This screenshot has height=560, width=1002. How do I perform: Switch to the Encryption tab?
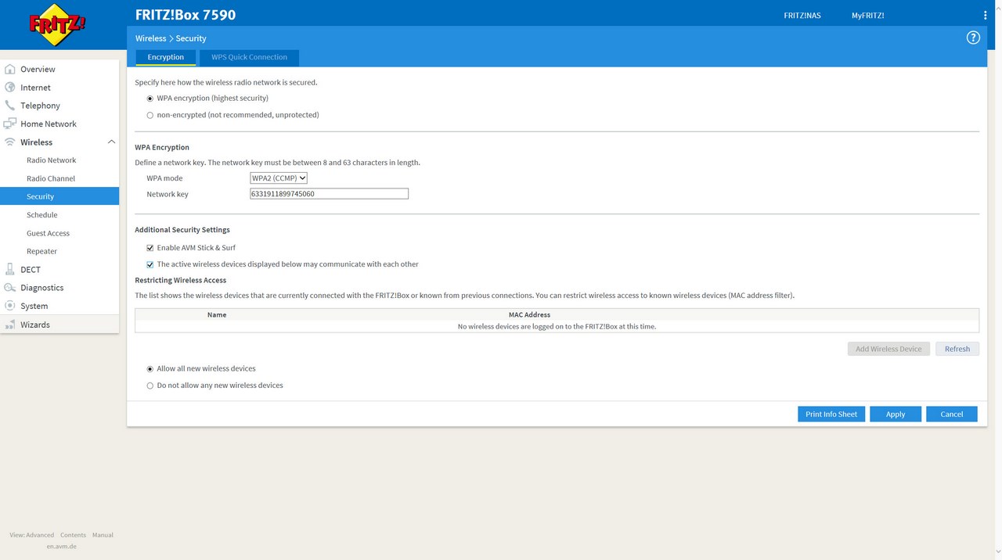(166, 57)
